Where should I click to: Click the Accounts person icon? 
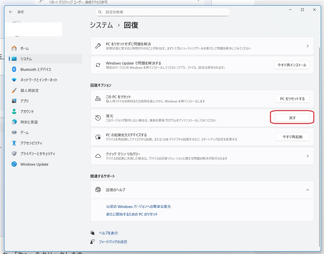[x=14, y=112]
